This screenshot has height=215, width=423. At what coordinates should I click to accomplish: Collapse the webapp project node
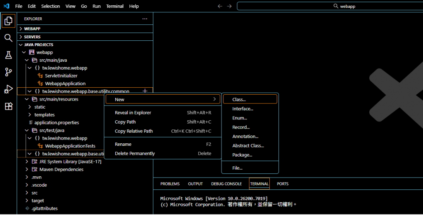click(x=24, y=52)
